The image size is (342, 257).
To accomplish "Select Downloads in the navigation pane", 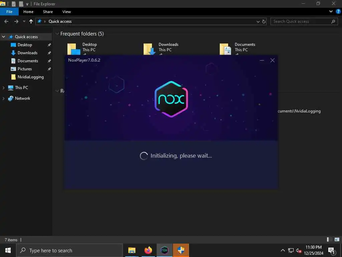I will [x=27, y=53].
